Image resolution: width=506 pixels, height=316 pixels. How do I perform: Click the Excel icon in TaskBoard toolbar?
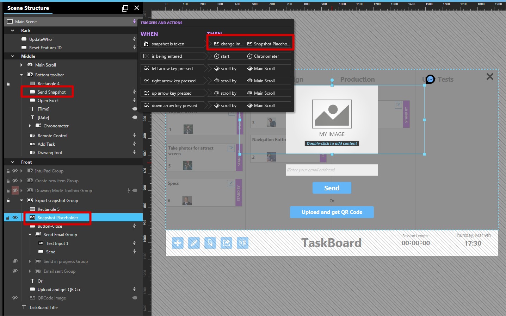[x=242, y=243]
